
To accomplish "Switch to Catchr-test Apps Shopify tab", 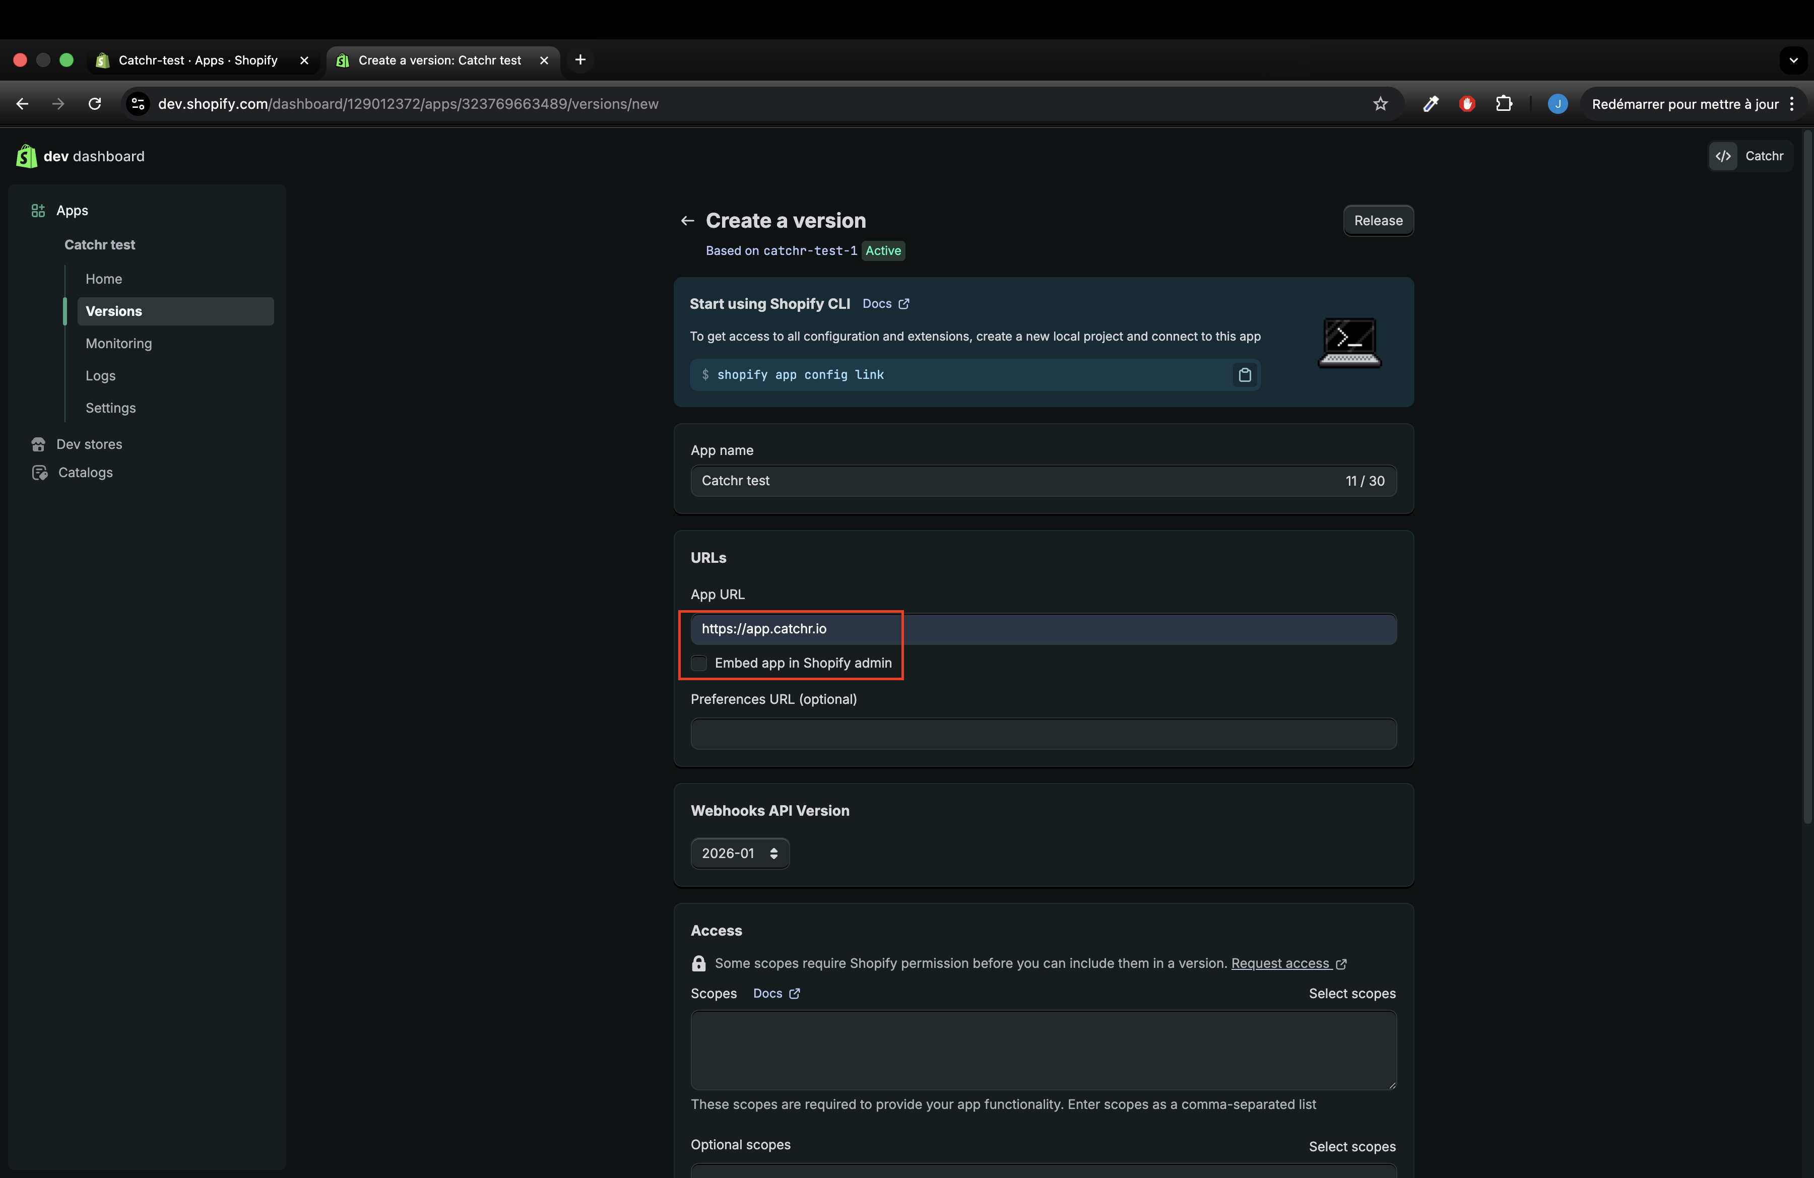I will [x=198, y=60].
